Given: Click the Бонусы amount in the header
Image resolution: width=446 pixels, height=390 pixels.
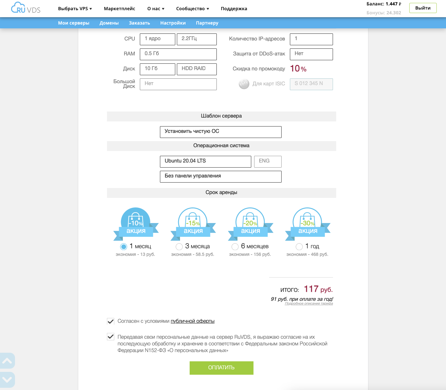Looking at the screenshot, I should 384,13.
